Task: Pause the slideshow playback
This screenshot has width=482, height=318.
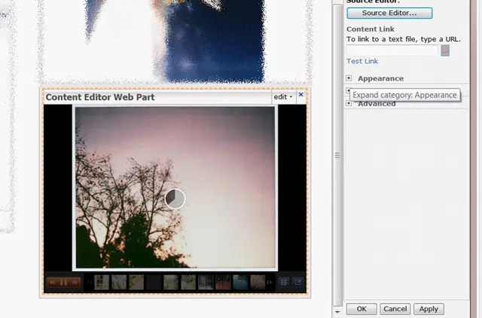Action: pyautogui.click(x=63, y=282)
